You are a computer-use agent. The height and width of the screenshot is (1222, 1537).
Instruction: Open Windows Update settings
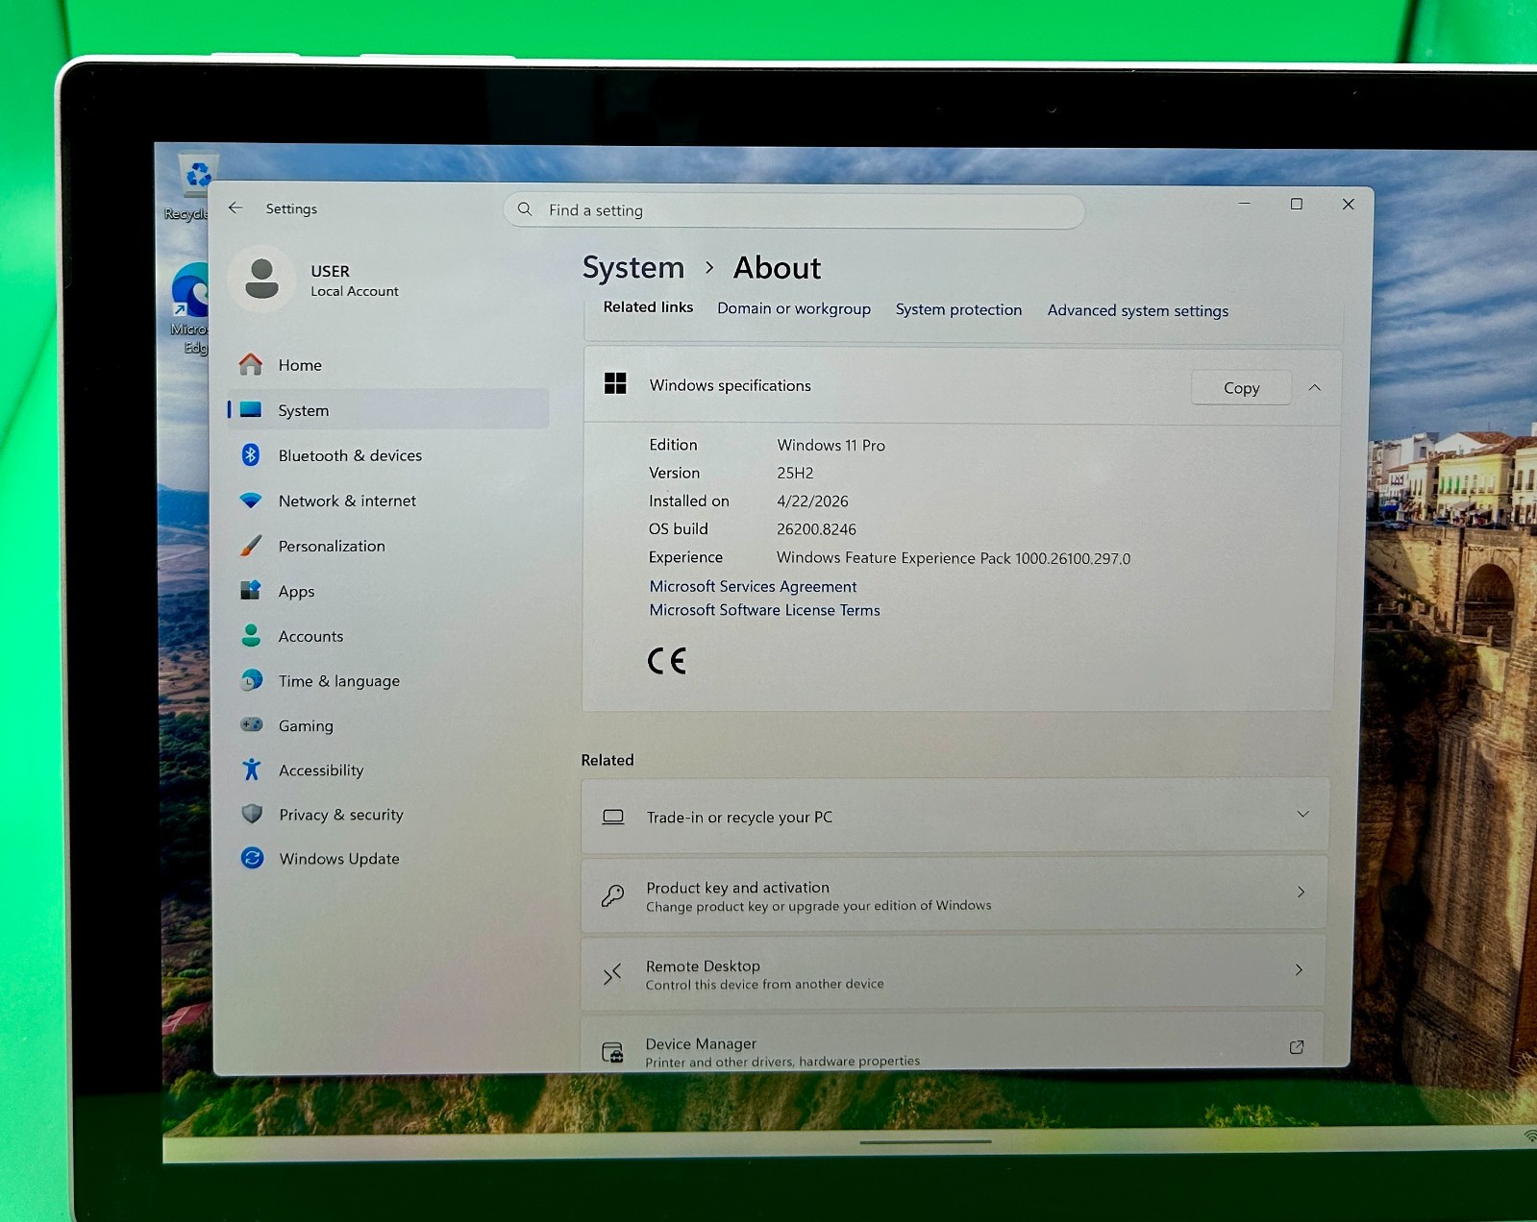coord(388,859)
